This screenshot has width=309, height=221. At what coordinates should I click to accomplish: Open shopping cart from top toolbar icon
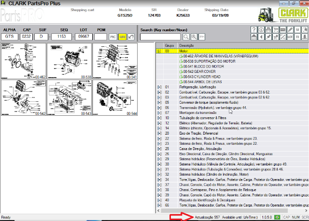pos(276,29)
